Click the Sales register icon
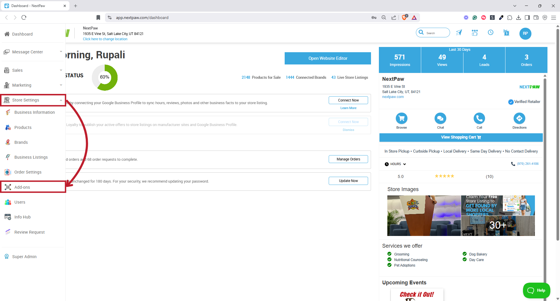This screenshot has height=301, width=560. click(x=7, y=70)
